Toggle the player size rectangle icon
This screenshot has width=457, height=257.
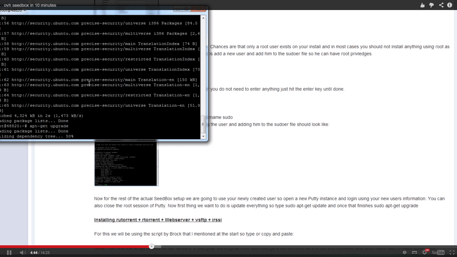(x=414, y=253)
